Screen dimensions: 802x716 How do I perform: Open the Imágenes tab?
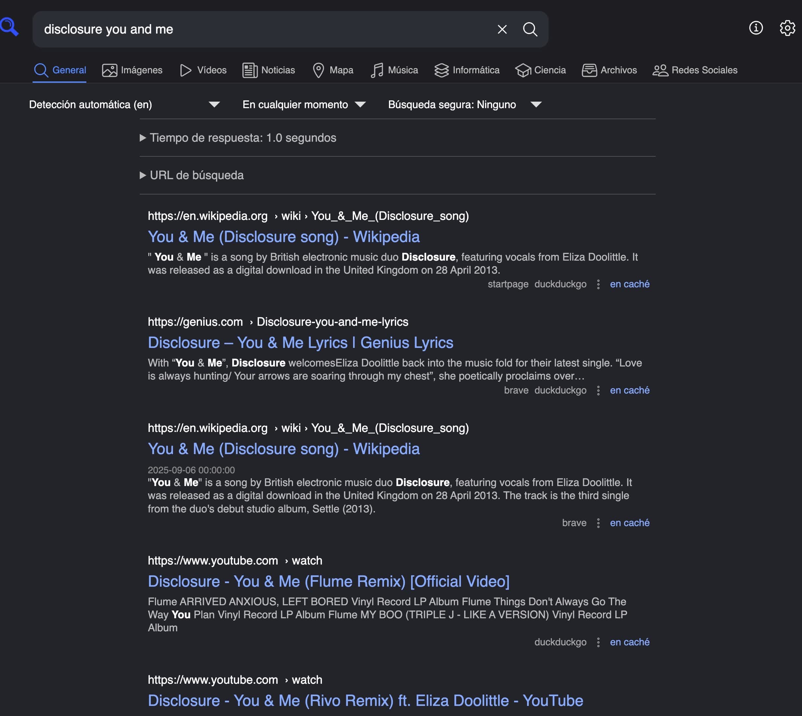[x=132, y=70]
